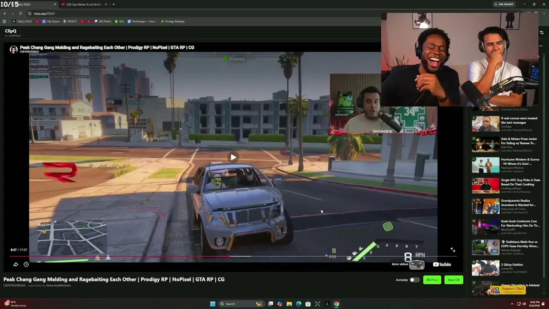
Task: Click the Watch Later clock icon
Action: [x=26, y=264]
